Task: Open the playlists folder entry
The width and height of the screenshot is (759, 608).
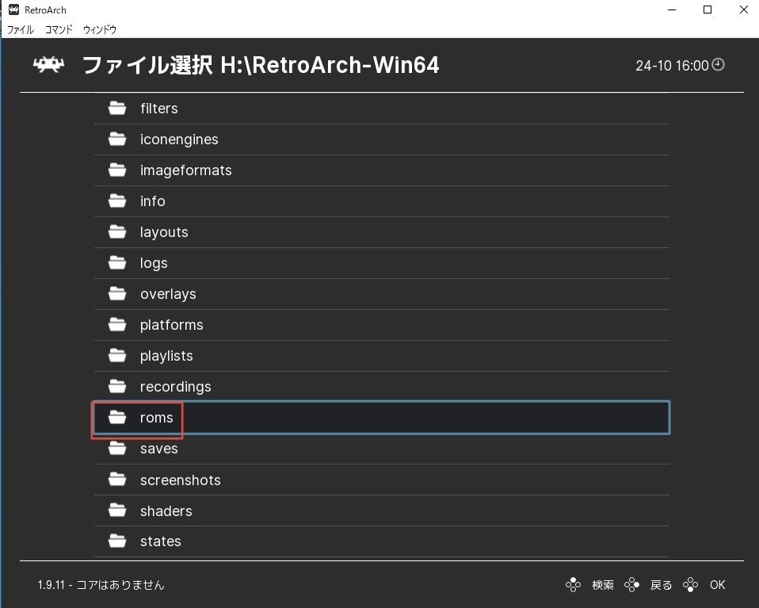Action: [x=382, y=356]
